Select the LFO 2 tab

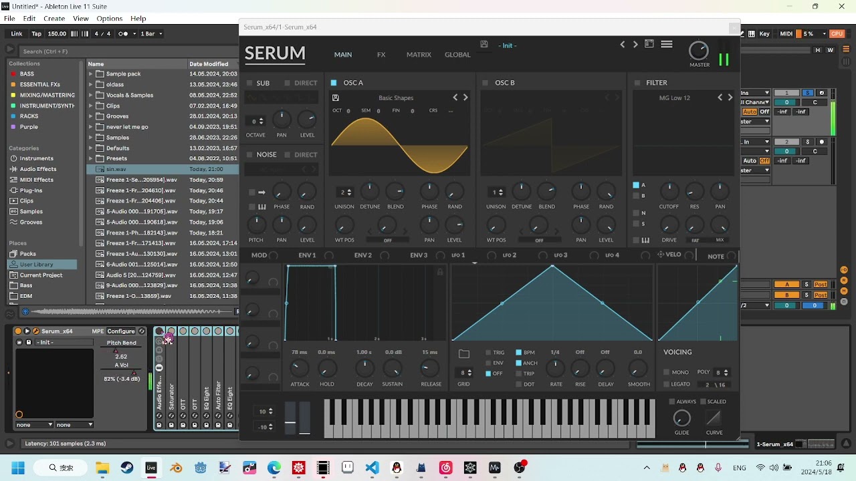coord(510,255)
